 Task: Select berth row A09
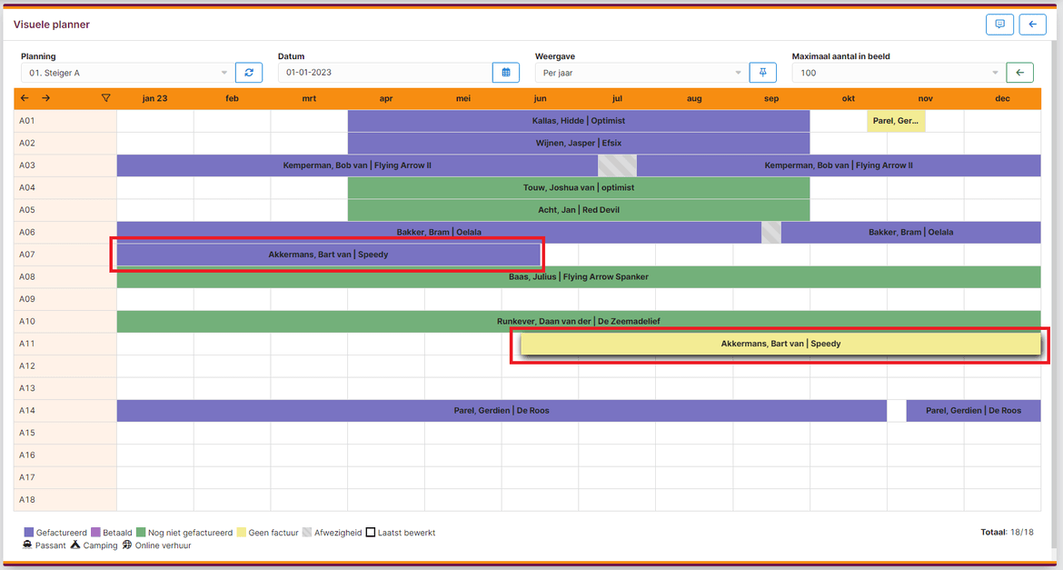pyautogui.click(x=65, y=299)
